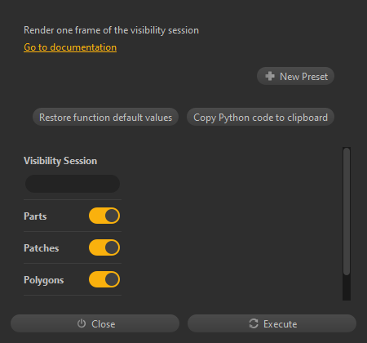
Task: Click the power icon on Close
Action: pos(82,323)
